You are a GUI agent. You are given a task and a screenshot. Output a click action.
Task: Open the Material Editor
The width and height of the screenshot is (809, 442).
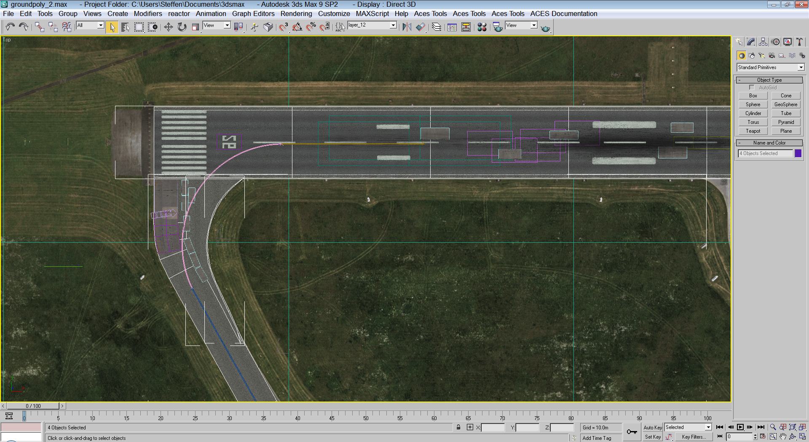tap(482, 27)
